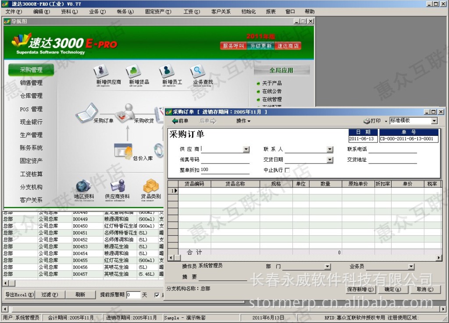
Task: Select the D00451 row in the product list
Action: pyautogui.click(x=83, y=233)
